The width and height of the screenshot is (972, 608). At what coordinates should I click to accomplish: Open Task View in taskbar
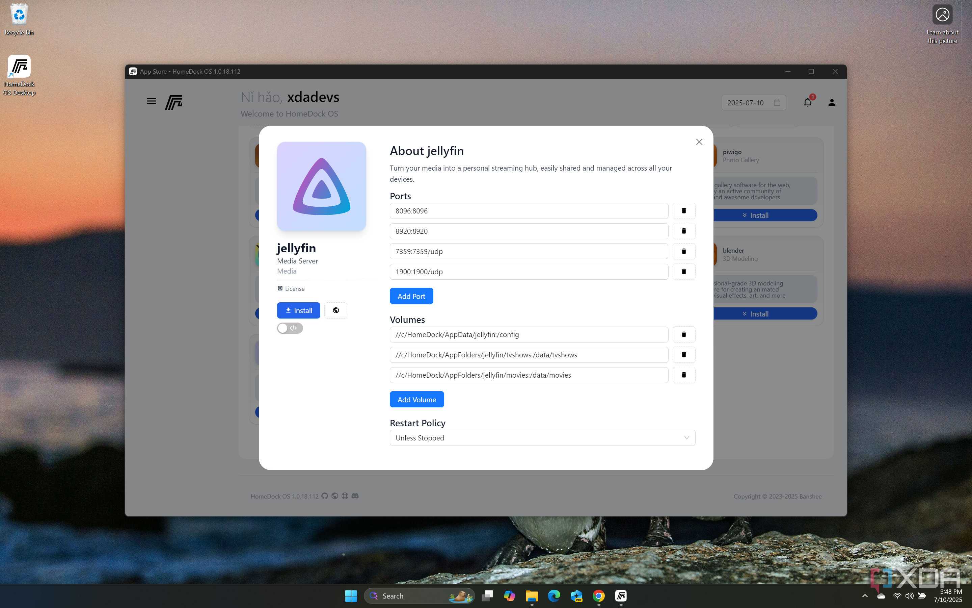point(487,596)
